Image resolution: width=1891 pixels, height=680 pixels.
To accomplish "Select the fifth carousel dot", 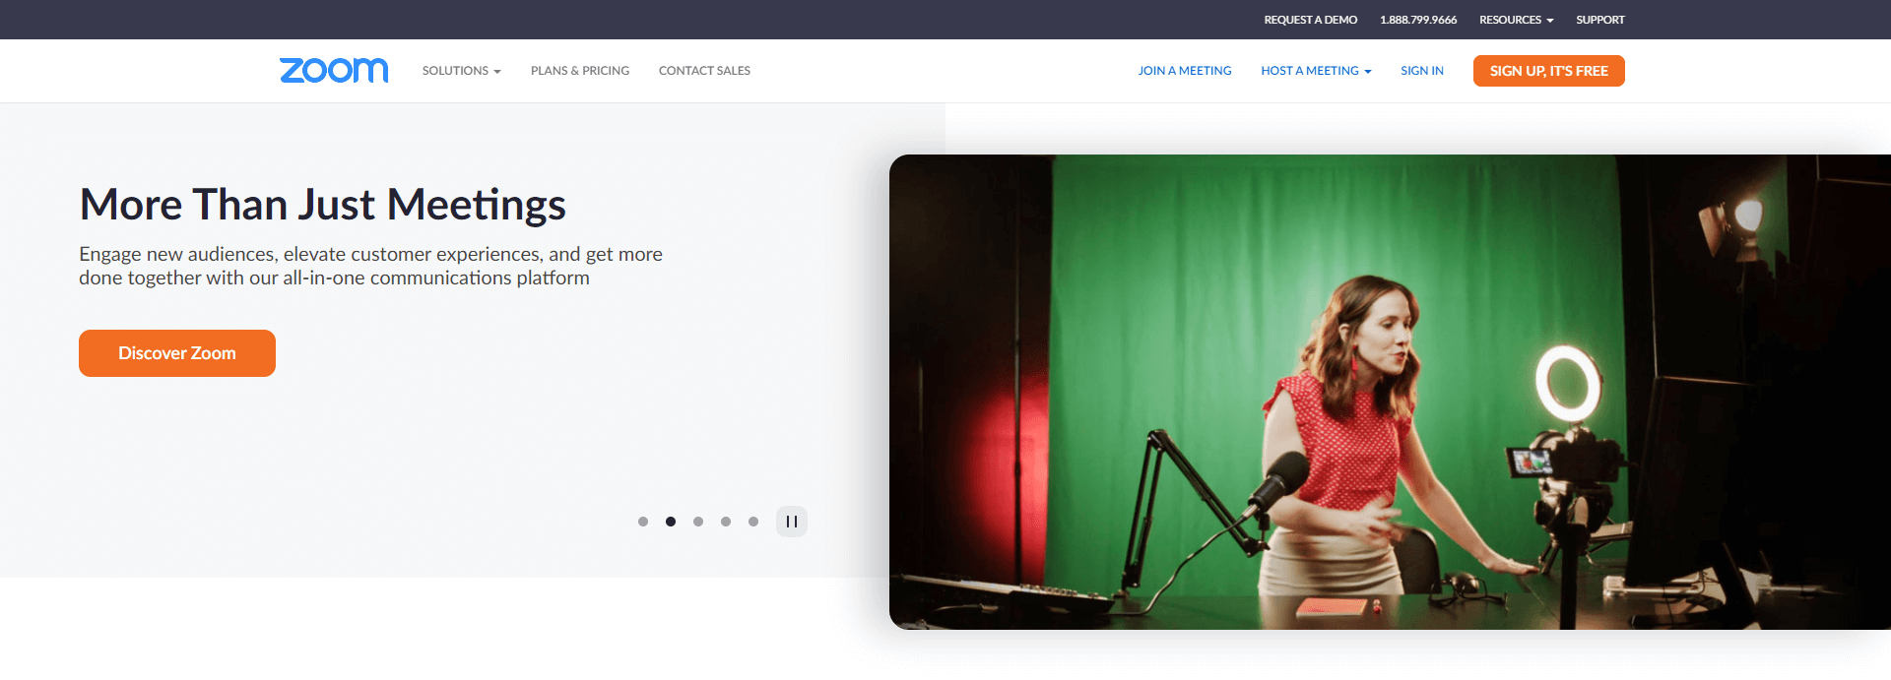I will point(753,522).
